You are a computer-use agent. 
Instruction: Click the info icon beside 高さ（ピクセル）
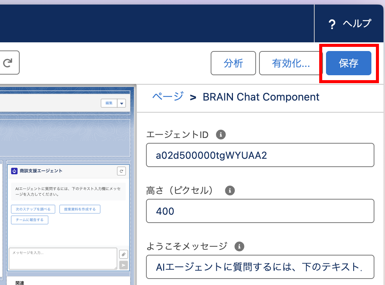[230, 190]
